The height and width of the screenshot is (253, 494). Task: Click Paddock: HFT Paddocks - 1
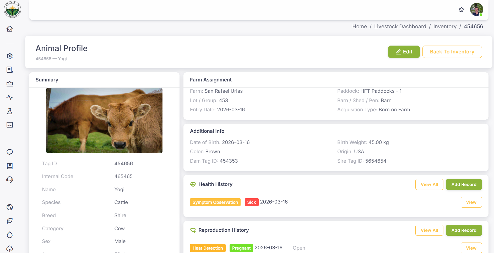(x=369, y=91)
